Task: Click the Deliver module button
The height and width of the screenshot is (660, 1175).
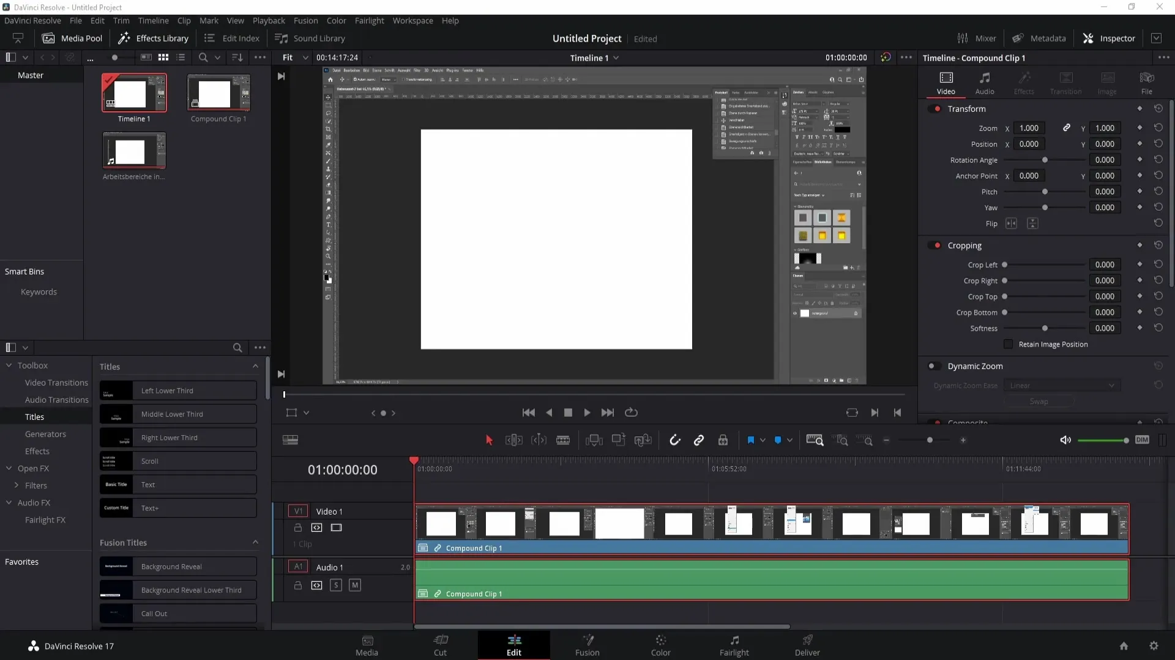Action: click(x=807, y=645)
